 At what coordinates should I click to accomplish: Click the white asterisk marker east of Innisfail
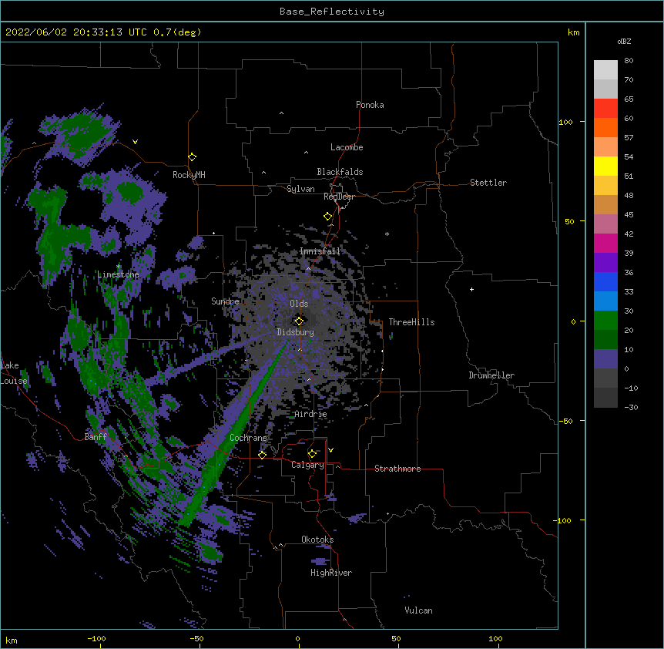(x=387, y=234)
